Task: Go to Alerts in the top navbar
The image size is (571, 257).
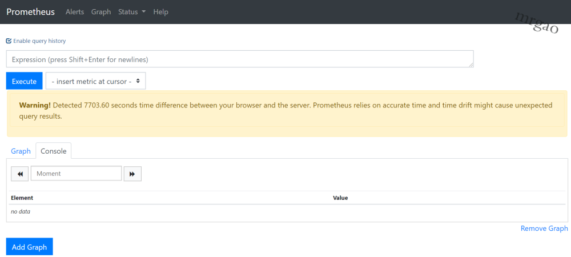Action: tap(75, 12)
